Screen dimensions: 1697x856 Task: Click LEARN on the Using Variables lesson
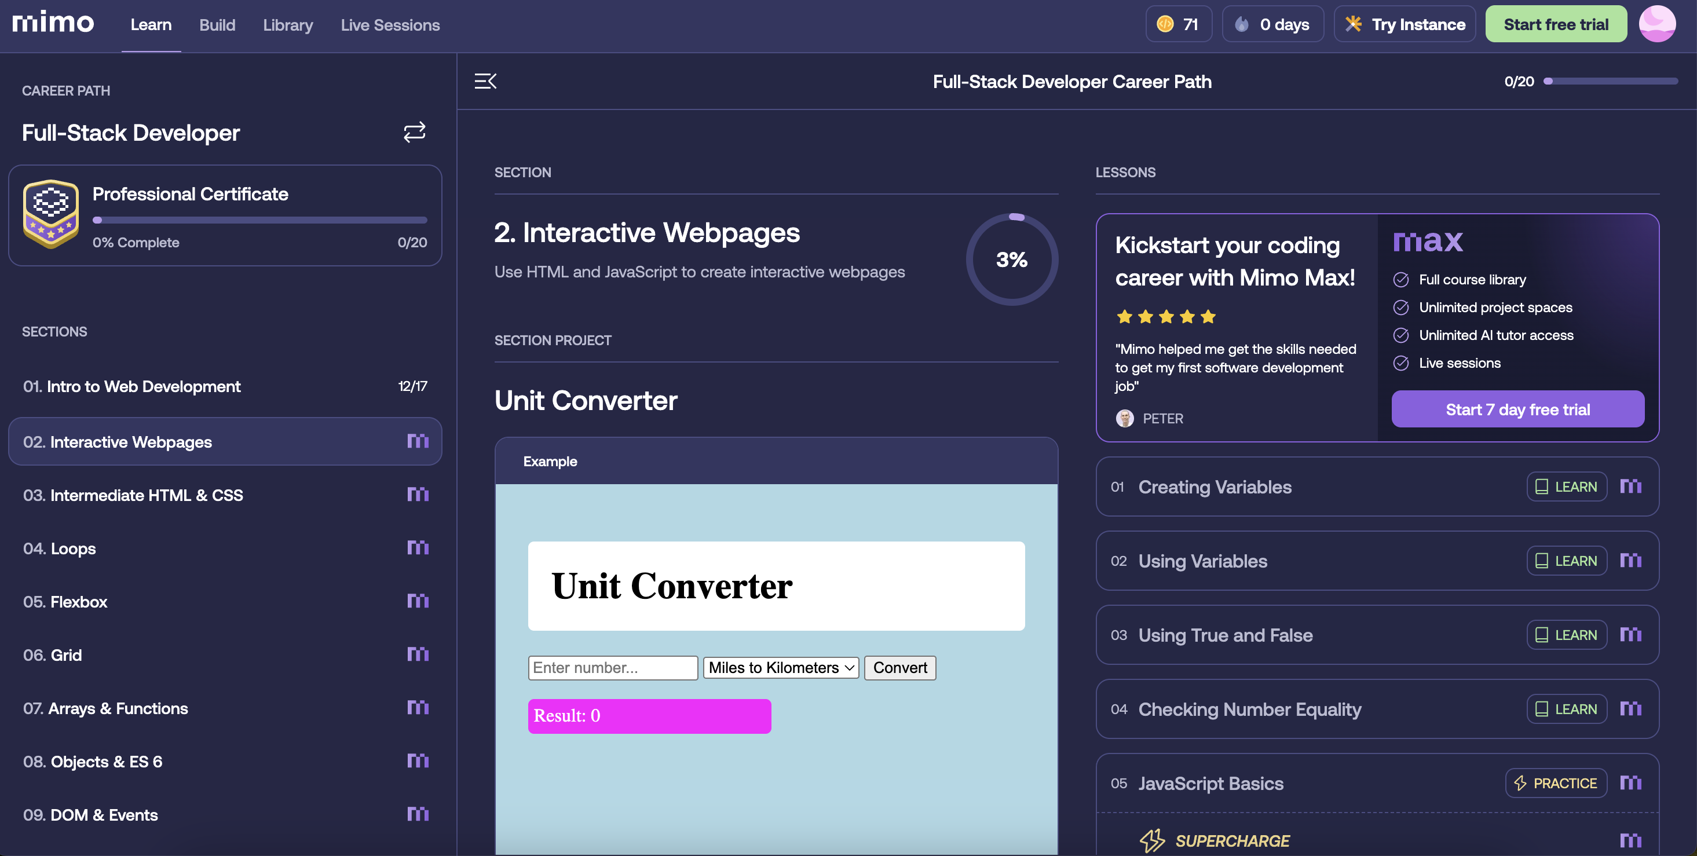(x=1567, y=561)
